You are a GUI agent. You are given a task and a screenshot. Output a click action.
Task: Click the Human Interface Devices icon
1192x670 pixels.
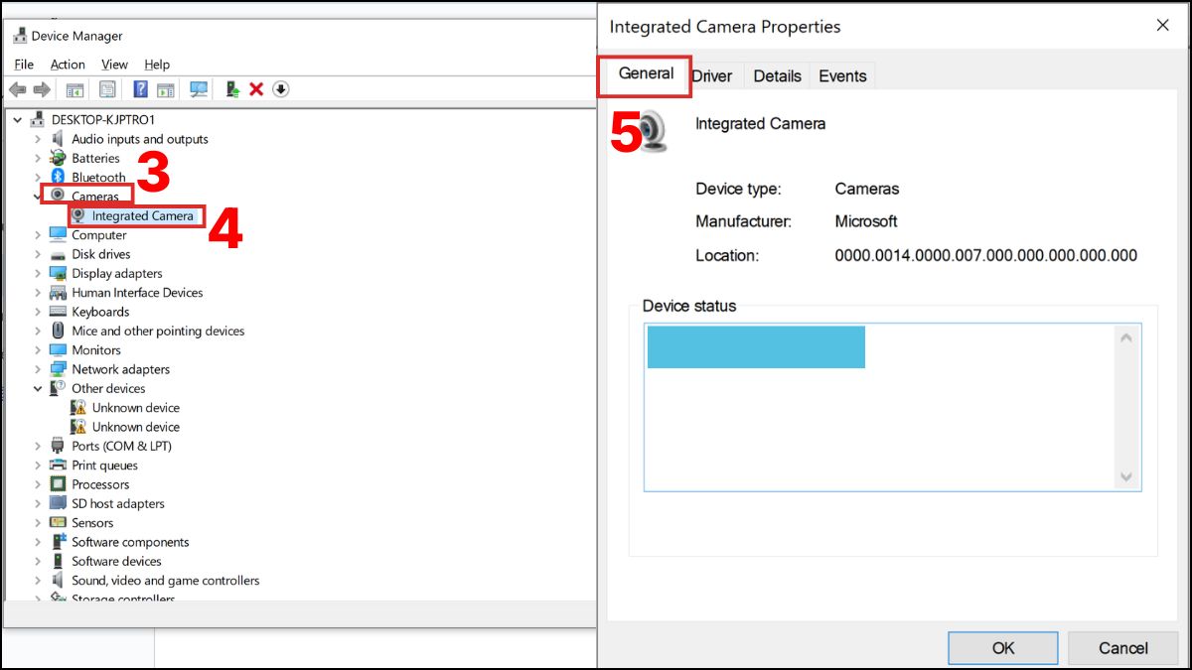click(58, 293)
